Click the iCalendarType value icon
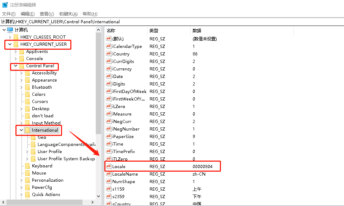The image size is (344, 206). [109, 46]
